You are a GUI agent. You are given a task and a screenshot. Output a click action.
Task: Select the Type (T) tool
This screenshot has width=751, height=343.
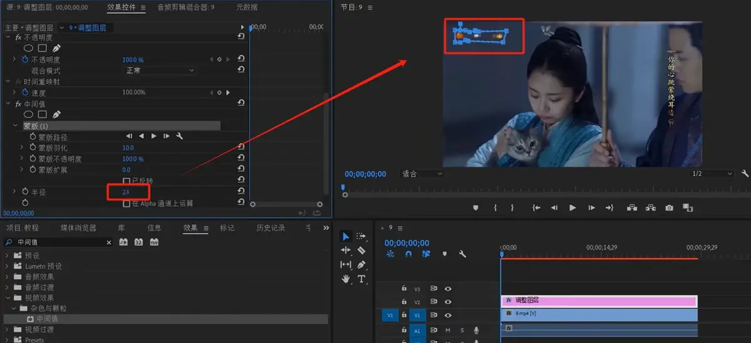pos(361,279)
